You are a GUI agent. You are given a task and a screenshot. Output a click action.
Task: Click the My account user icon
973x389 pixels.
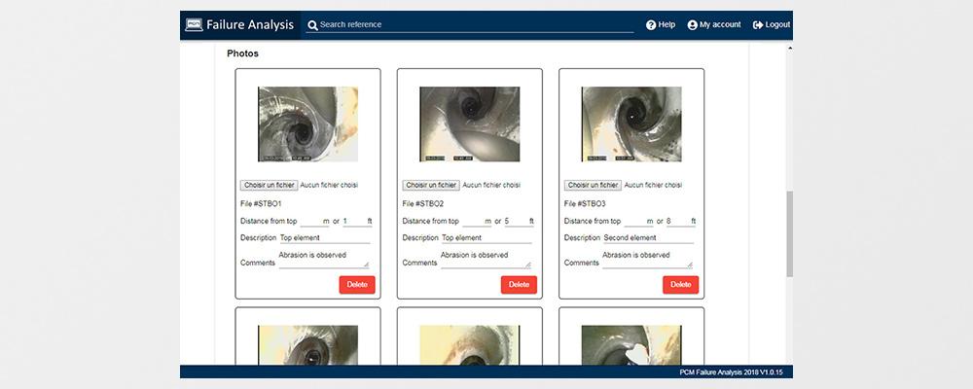pyautogui.click(x=693, y=25)
